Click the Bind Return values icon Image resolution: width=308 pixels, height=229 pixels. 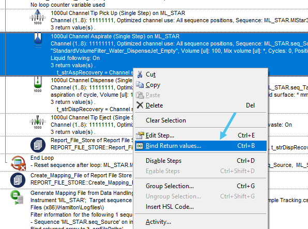click(x=140, y=146)
